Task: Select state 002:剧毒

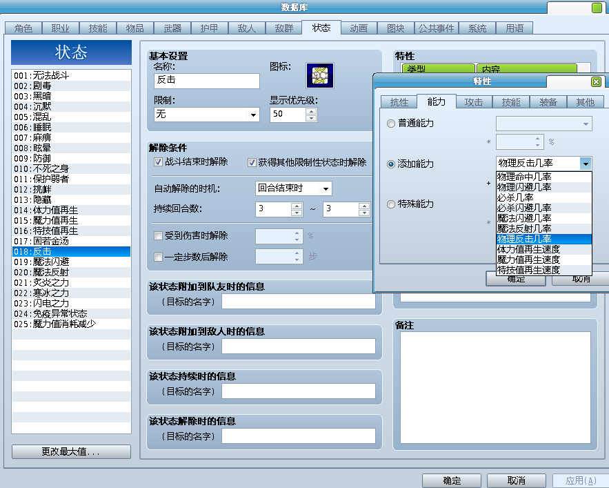Action: pyautogui.click(x=71, y=86)
